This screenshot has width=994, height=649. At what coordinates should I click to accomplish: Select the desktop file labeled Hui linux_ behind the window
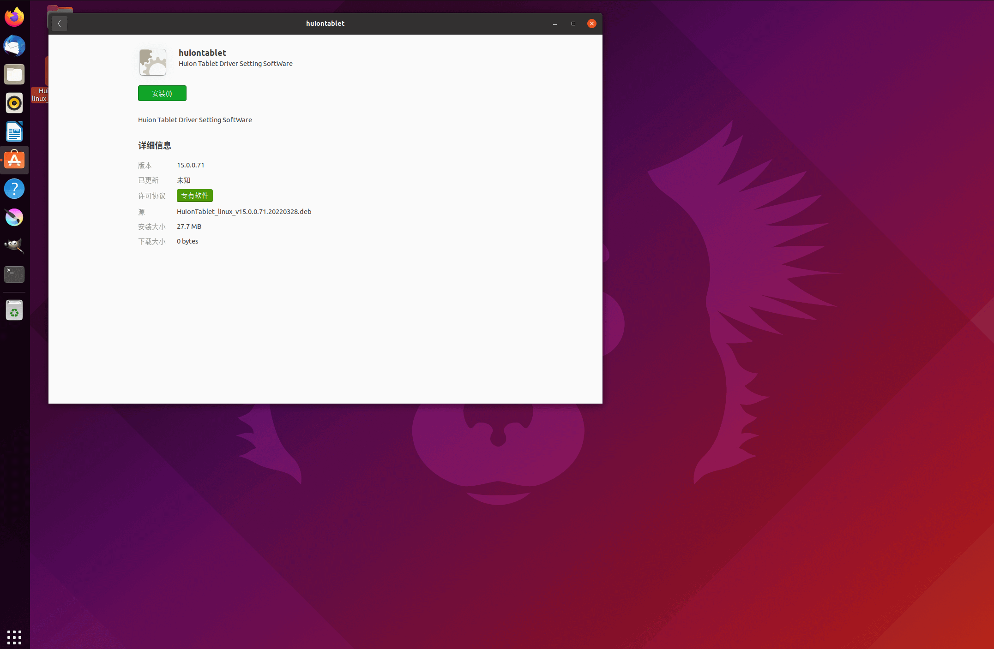(40, 95)
